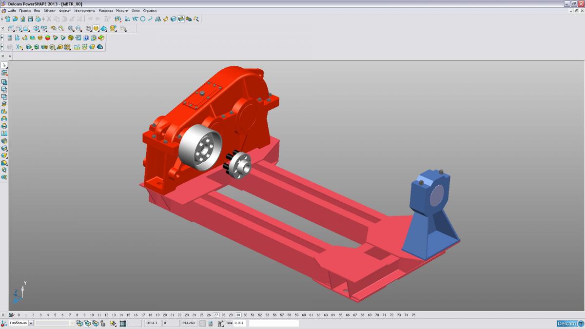The width and height of the screenshot is (585, 329).
Task: Click the highlighted Feature tool icon
Action: coord(181,19)
